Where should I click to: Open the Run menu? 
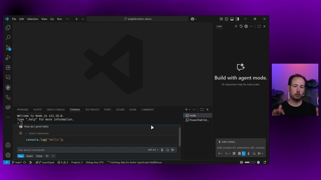pyautogui.click(x=59, y=19)
